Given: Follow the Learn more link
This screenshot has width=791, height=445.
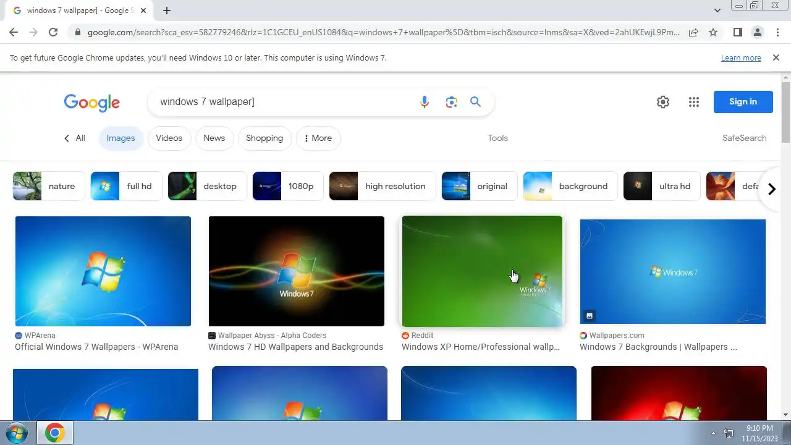Looking at the screenshot, I should (741, 57).
